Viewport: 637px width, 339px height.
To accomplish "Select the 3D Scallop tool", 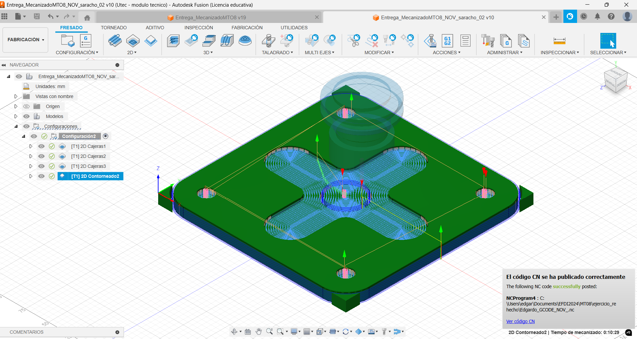I will 245,41.
